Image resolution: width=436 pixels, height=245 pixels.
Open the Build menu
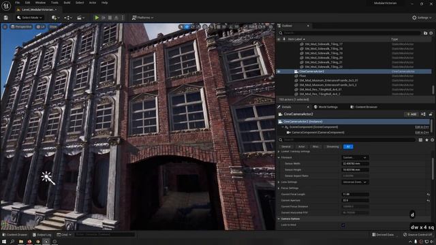pyautogui.click(x=67, y=3)
